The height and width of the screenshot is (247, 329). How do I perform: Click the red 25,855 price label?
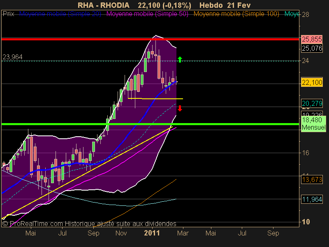pyautogui.click(x=312, y=39)
